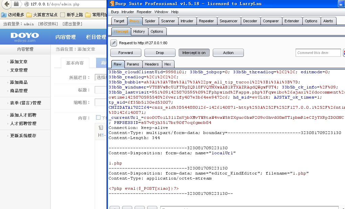This screenshot has height=209, width=345.
Task: Click the Forward button
Action: point(125,53)
